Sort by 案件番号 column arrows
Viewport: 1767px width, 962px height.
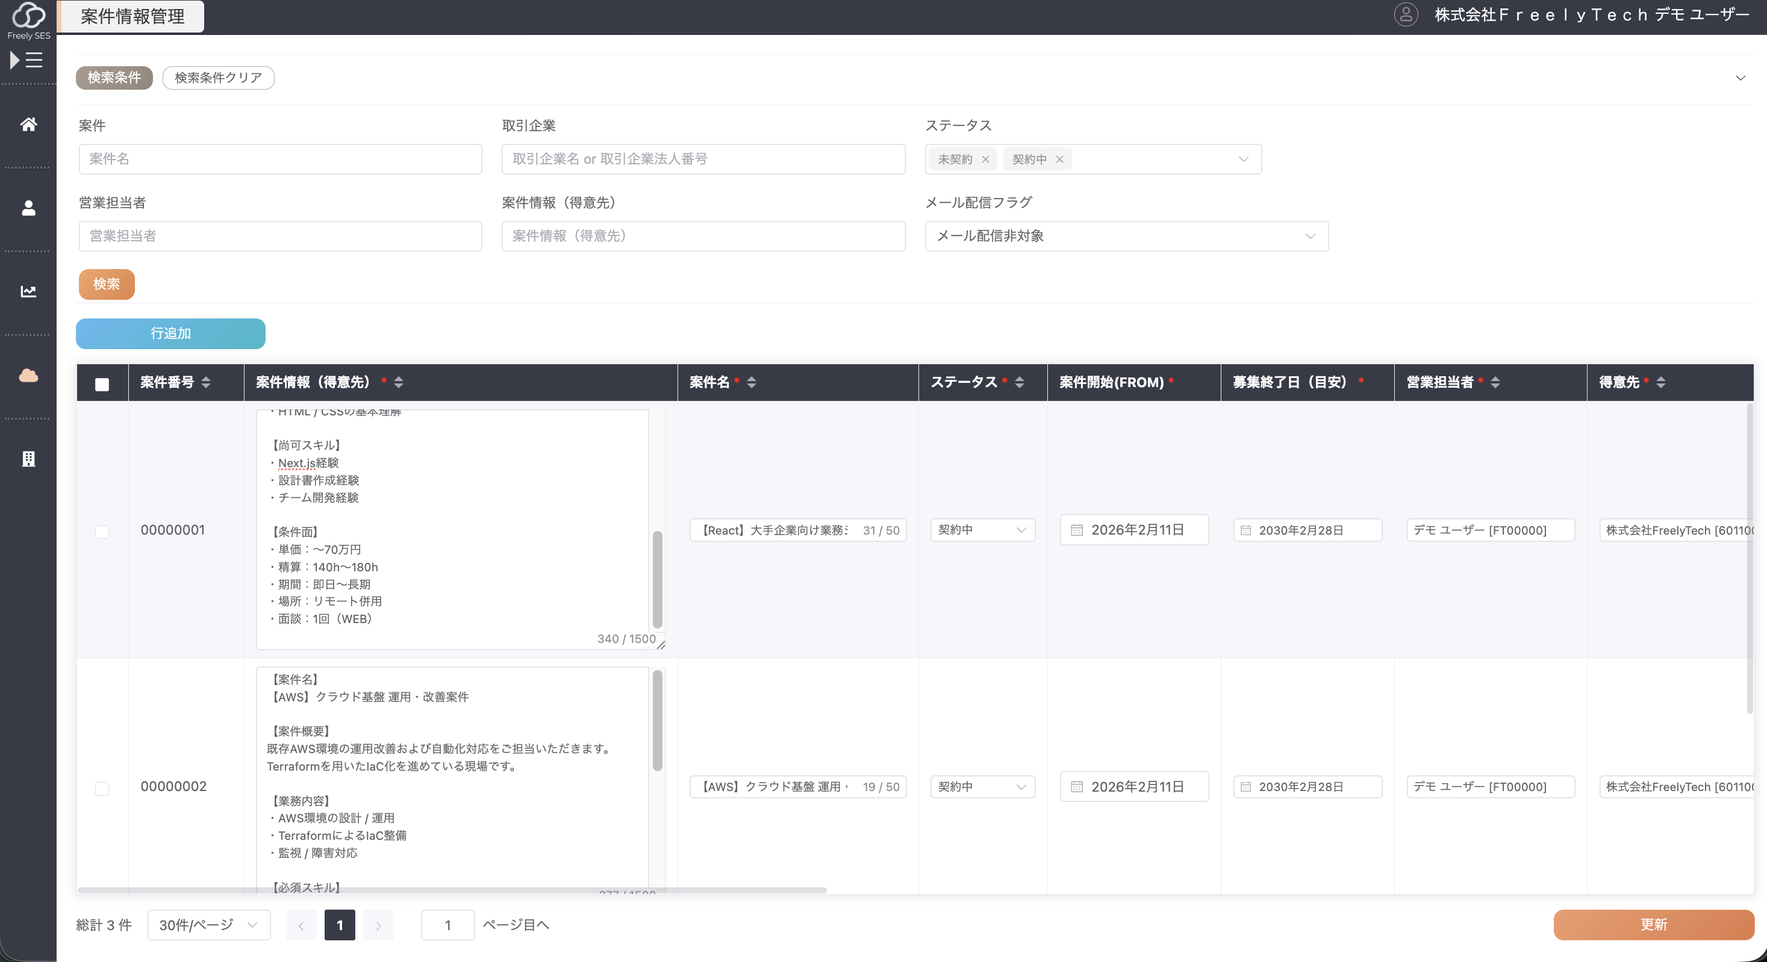point(206,382)
